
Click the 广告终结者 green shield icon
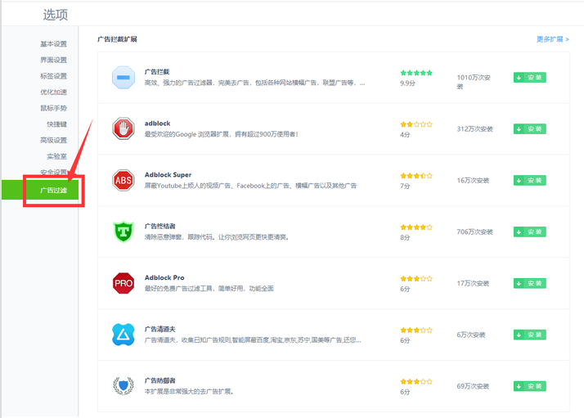tap(124, 231)
